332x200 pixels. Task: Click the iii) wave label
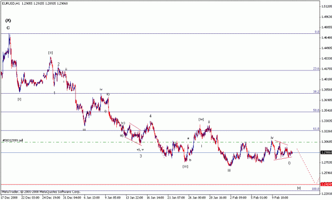122,135
